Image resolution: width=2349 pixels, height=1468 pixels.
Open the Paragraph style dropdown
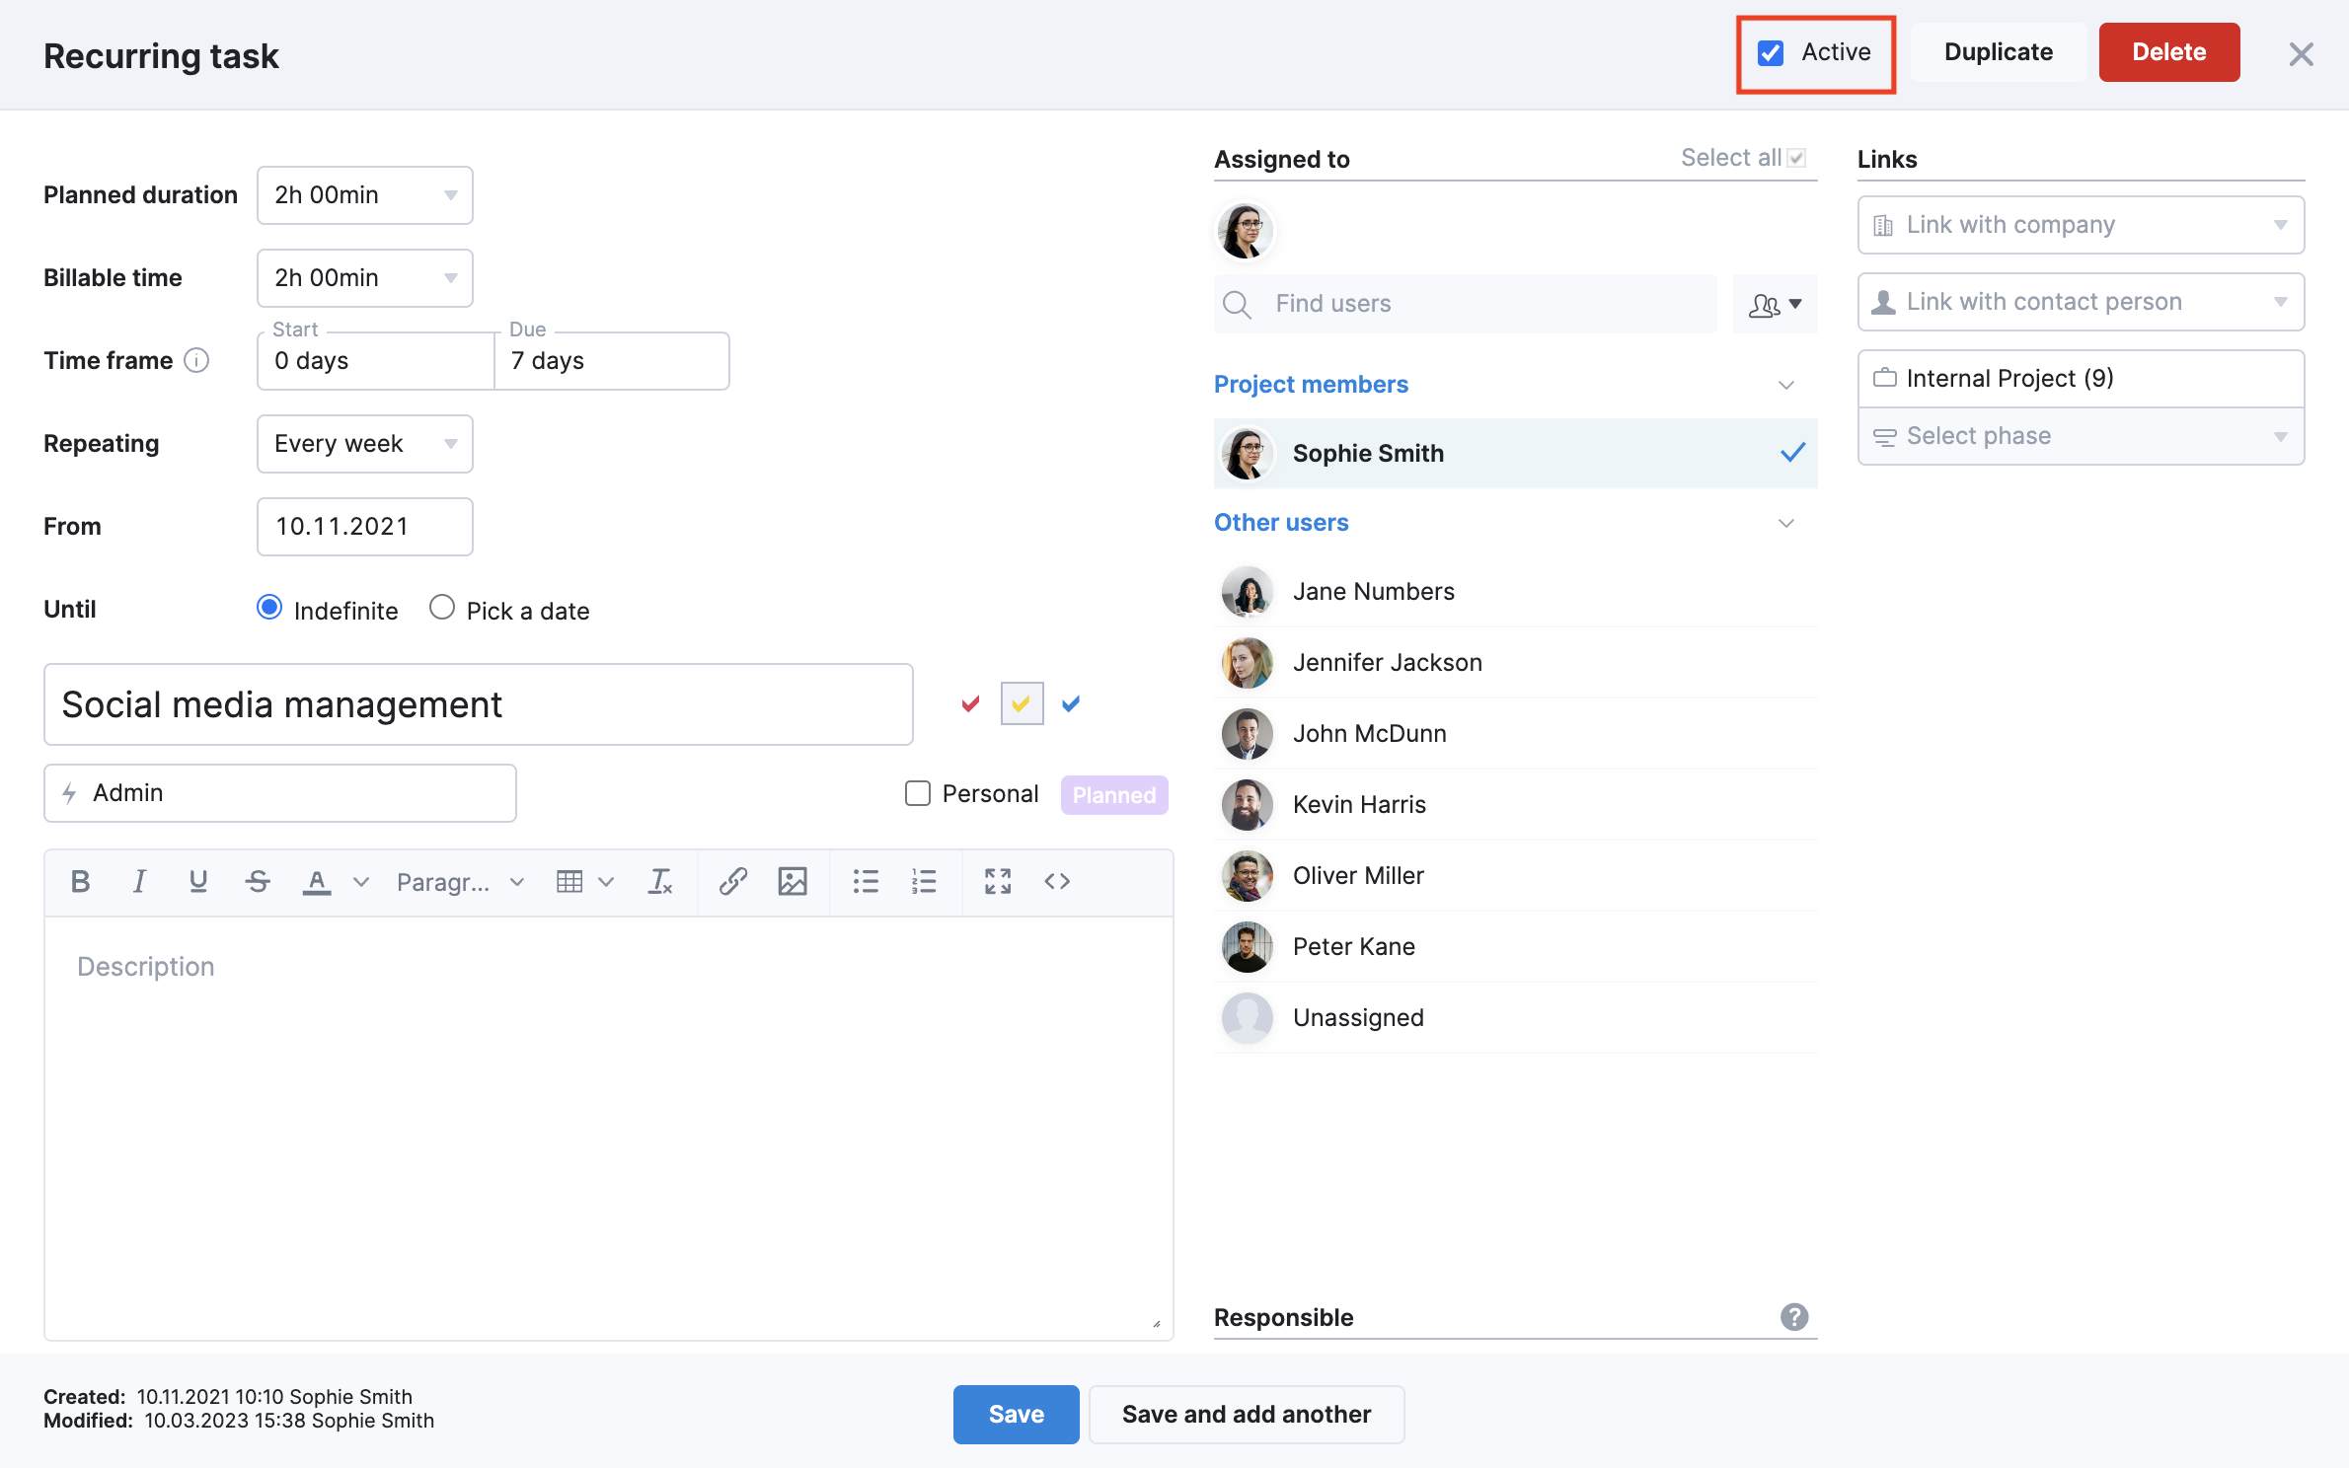coord(460,882)
